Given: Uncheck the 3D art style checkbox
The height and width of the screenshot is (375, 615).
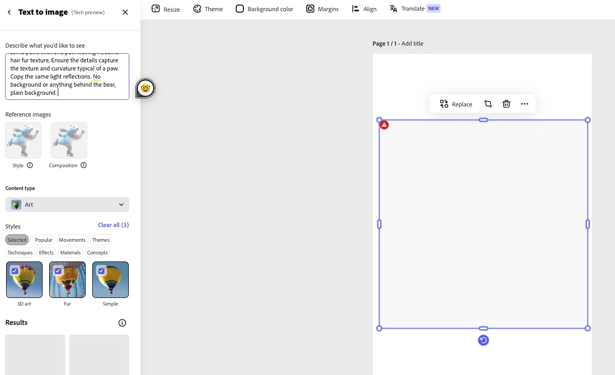Looking at the screenshot, I should click(15, 271).
